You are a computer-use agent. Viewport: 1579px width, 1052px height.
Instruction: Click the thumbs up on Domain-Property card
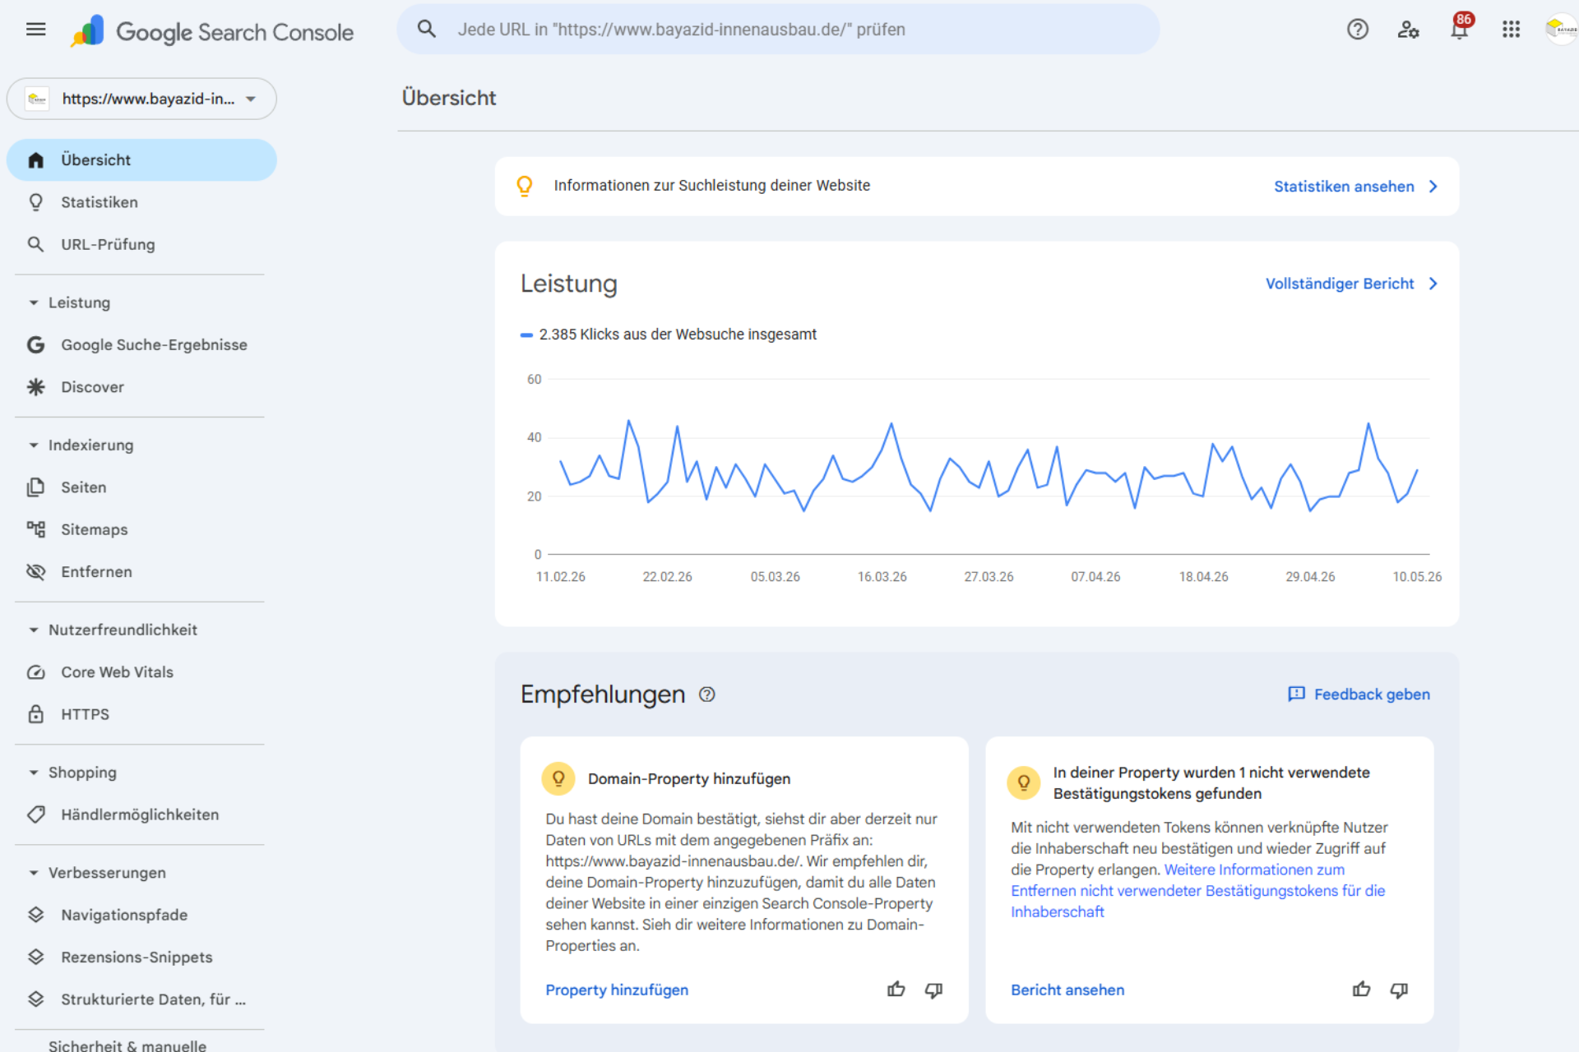[x=896, y=990]
